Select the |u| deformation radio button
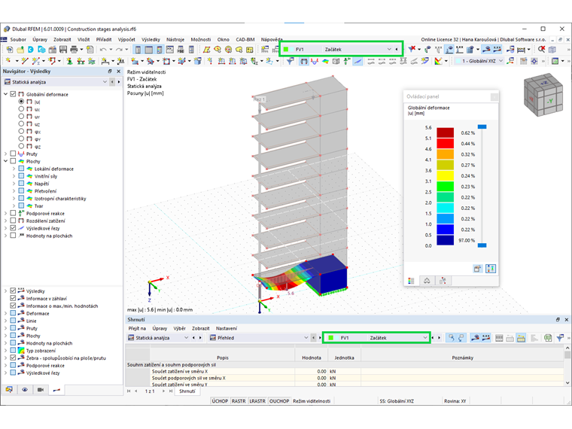572x429 pixels. [x=21, y=102]
